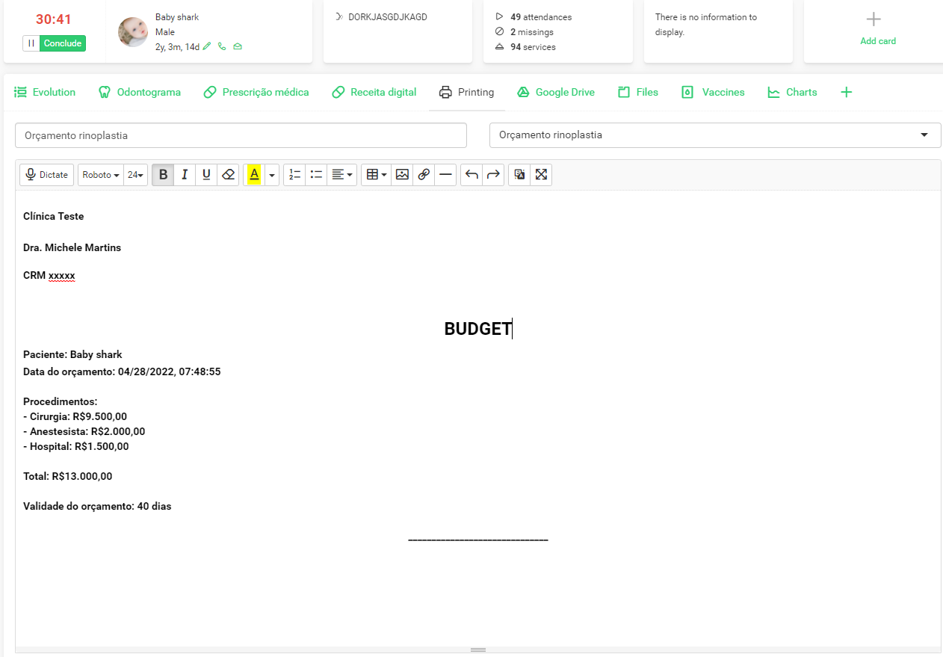This screenshot has height=657, width=943.
Task: Click the Total: R$13.000,00 line
Action: (68, 476)
